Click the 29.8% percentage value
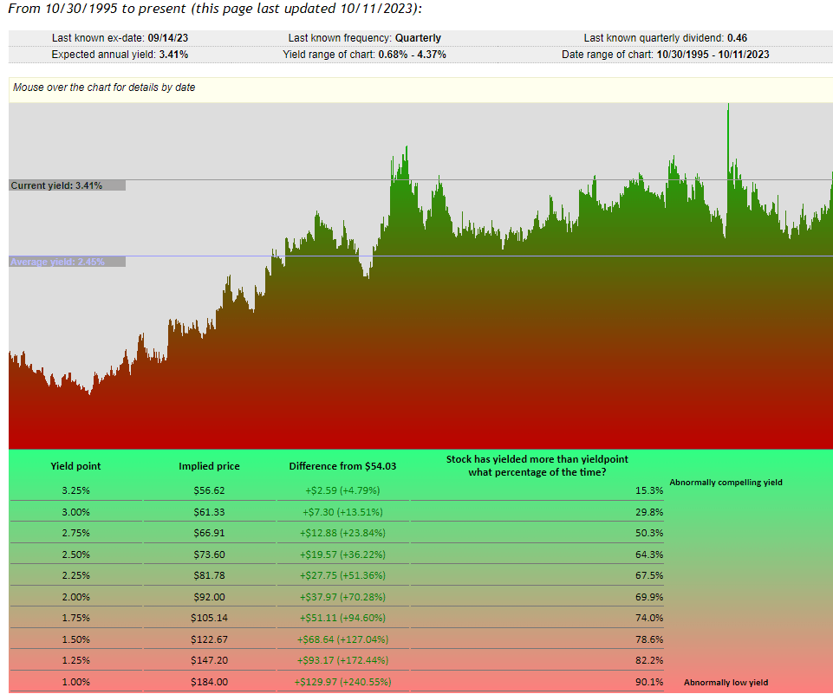The width and height of the screenshot is (833, 694). pyautogui.click(x=649, y=512)
